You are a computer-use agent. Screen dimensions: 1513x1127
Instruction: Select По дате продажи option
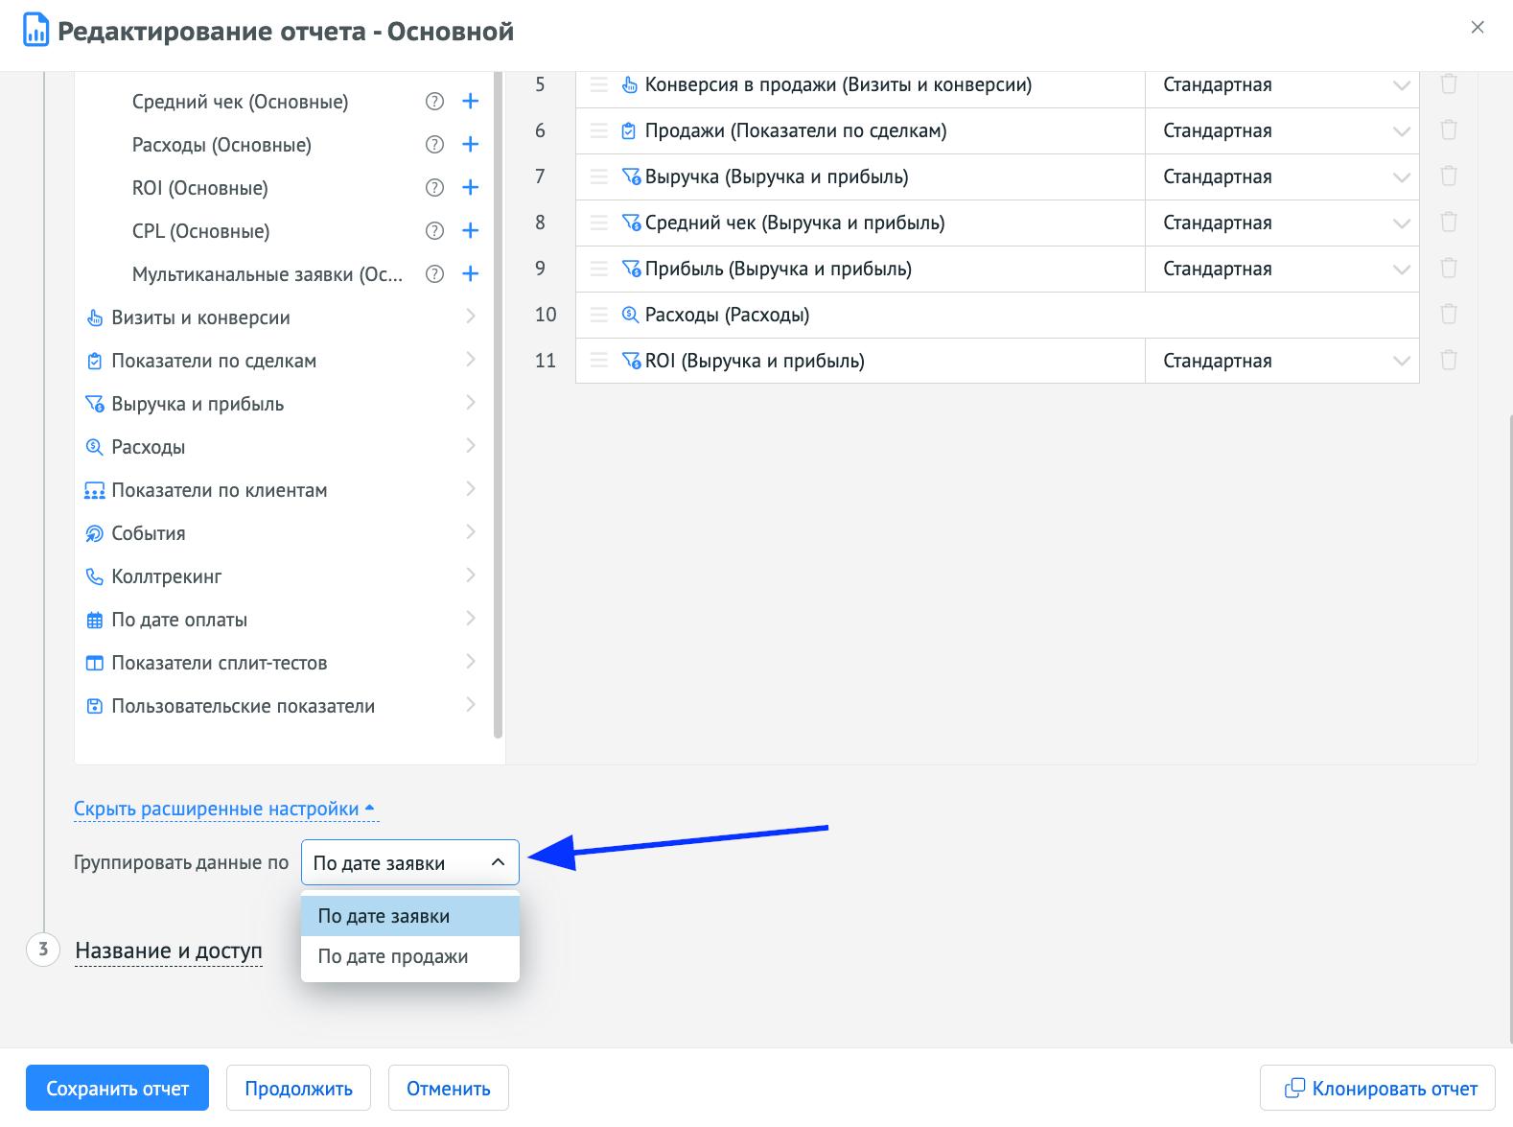(x=393, y=957)
